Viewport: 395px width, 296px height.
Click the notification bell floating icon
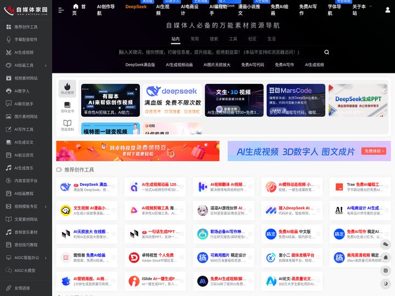click(x=386, y=257)
